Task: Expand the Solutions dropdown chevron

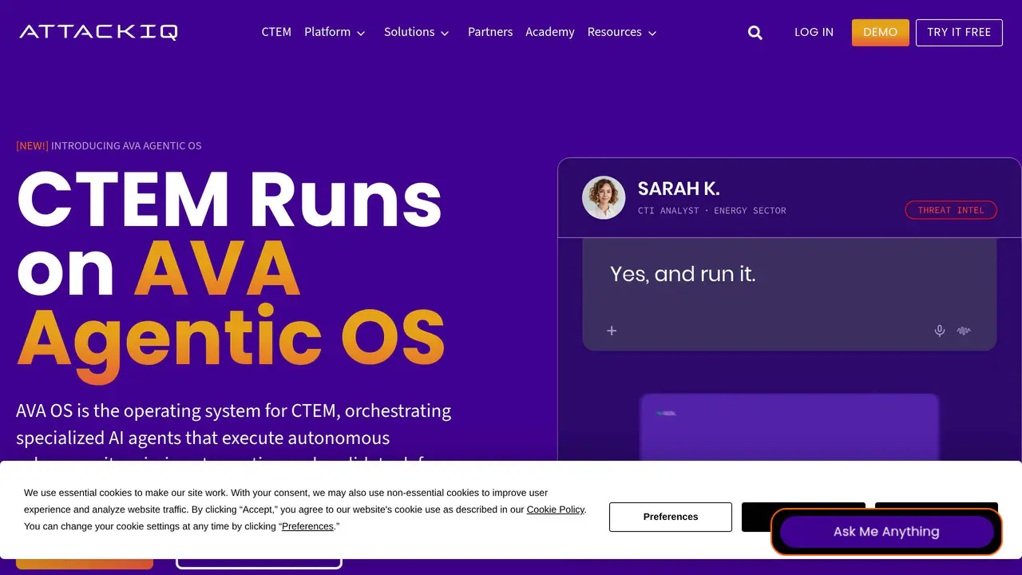Action: pos(445,34)
